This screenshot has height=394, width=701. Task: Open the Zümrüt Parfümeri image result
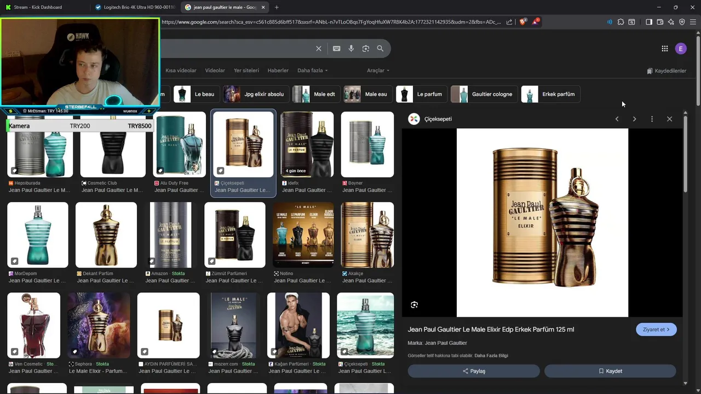pyautogui.click(x=235, y=235)
